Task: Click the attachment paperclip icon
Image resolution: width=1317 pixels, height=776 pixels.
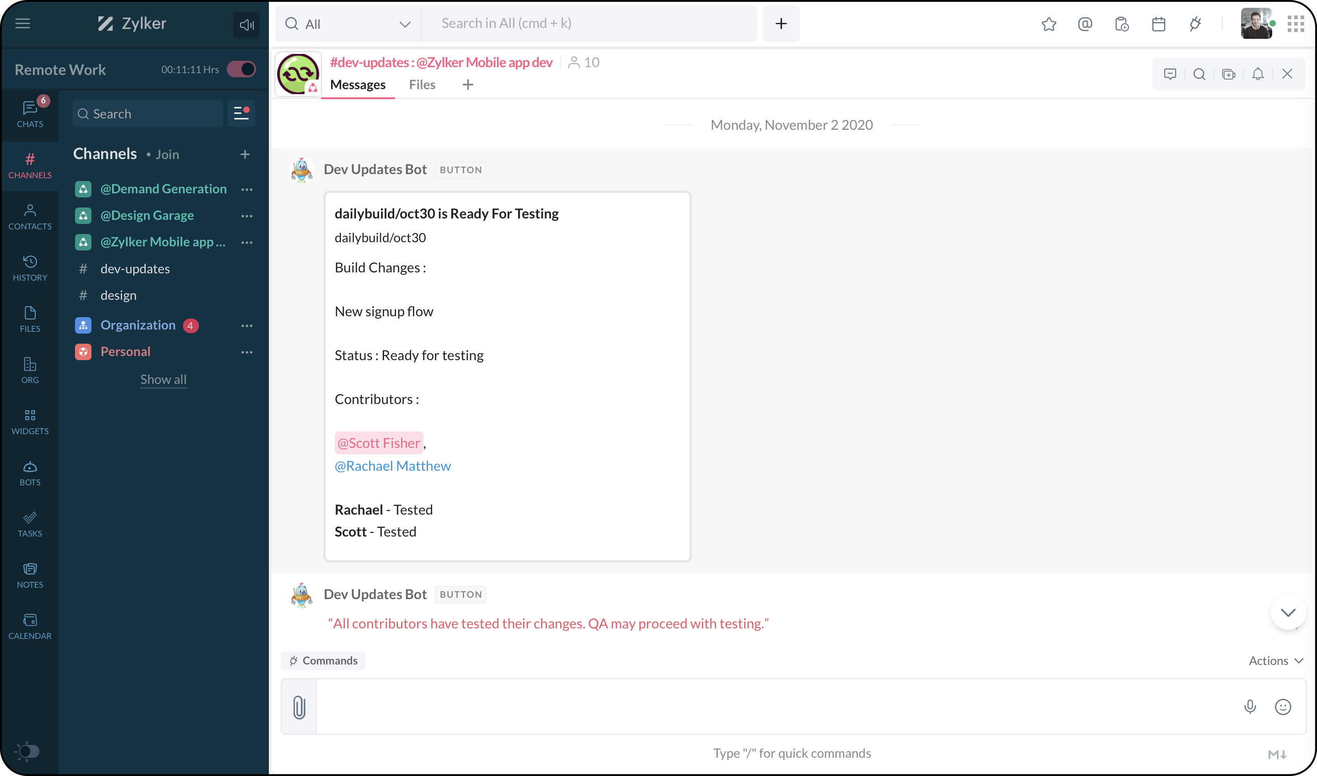Action: click(299, 707)
